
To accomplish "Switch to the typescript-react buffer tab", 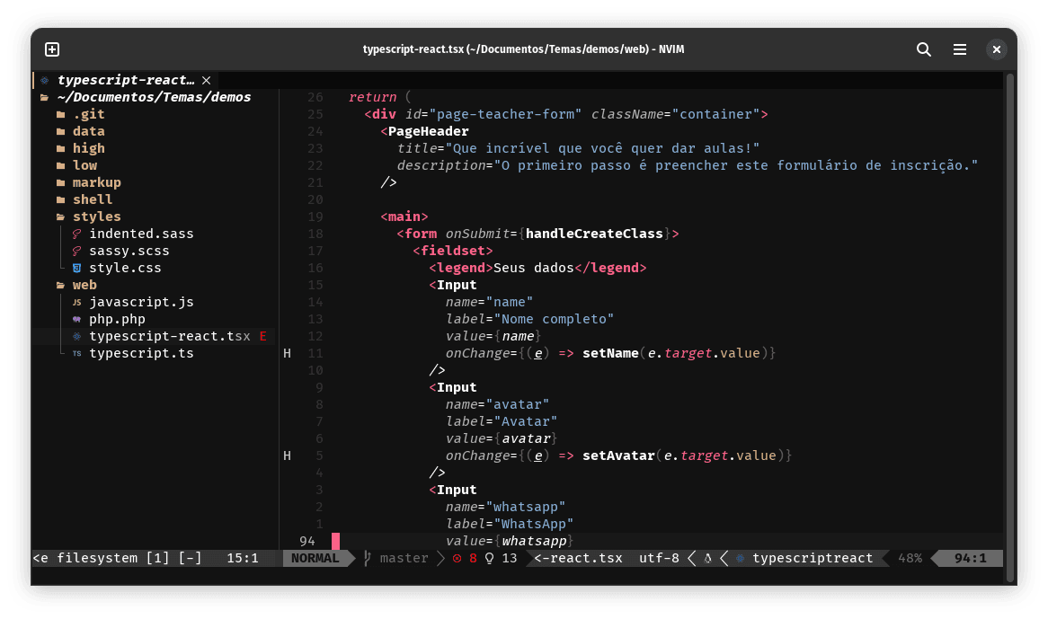I will coord(125,80).
